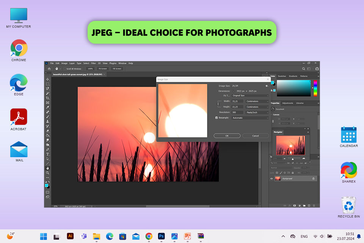Click the 100% button in options bar
Viewport: 364px width, 243px height.
tap(90, 69)
